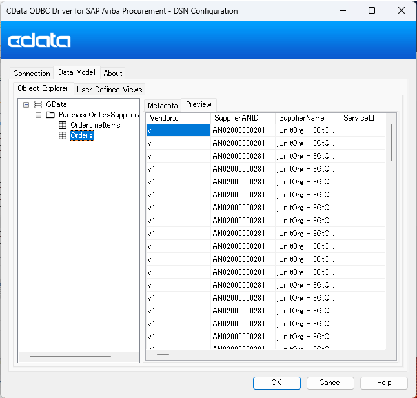Open Help from the dialog
This screenshot has width=417, height=398.
click(384, 383)
